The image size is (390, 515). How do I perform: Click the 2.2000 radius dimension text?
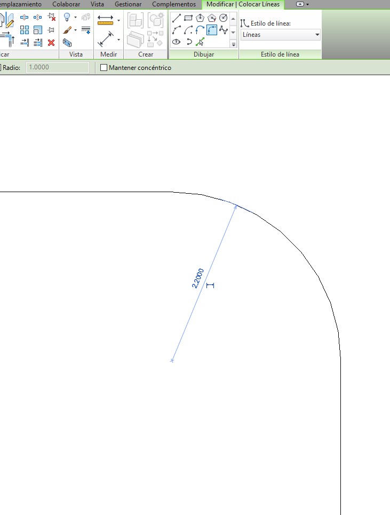[197, 278]
